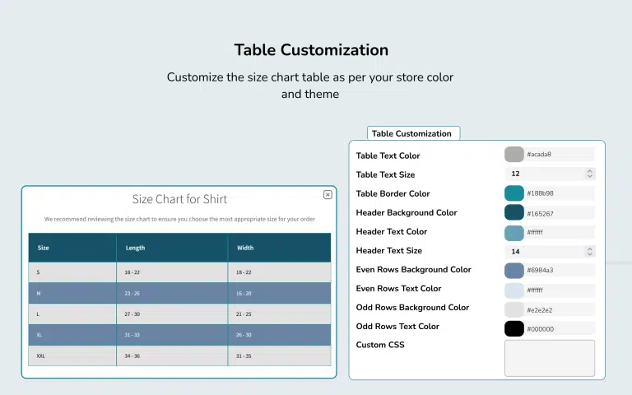
Task: Adjust Table Text Size stepper arrows
Action: 589,174
